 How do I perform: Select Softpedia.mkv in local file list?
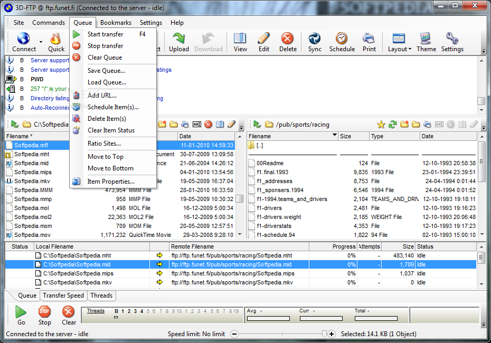[32, 181]
